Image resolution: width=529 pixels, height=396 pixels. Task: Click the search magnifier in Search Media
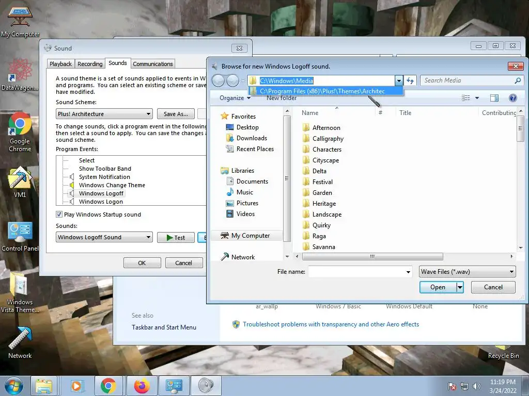(518, 80)
